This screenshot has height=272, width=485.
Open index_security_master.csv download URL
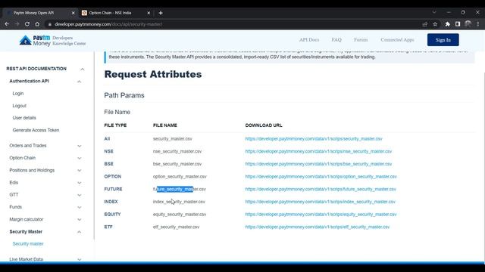tap(320, 202)
